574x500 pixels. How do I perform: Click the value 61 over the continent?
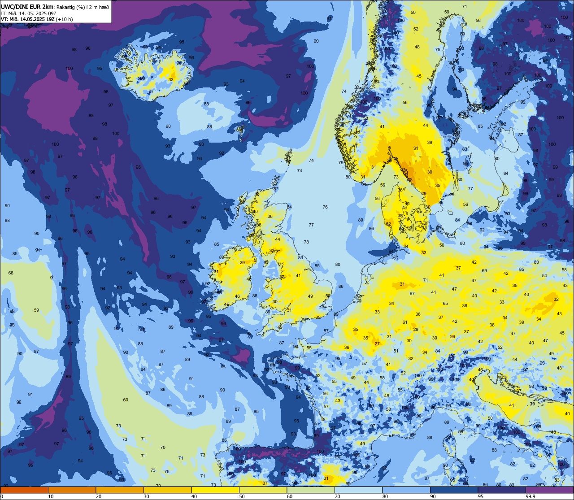coord(405,322)
